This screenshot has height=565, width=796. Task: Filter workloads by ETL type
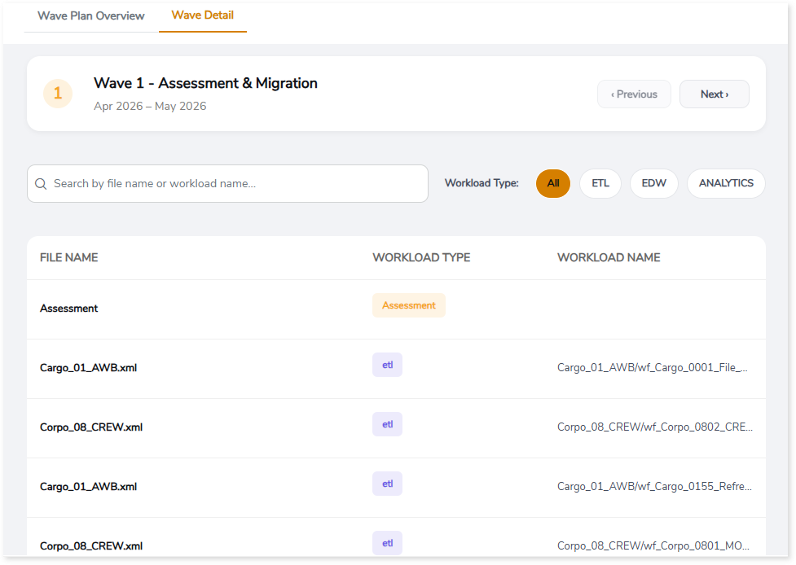point(600,183)
